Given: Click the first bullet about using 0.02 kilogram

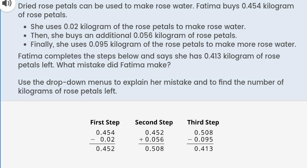Looking at the screenshot, I should point(138,27).
